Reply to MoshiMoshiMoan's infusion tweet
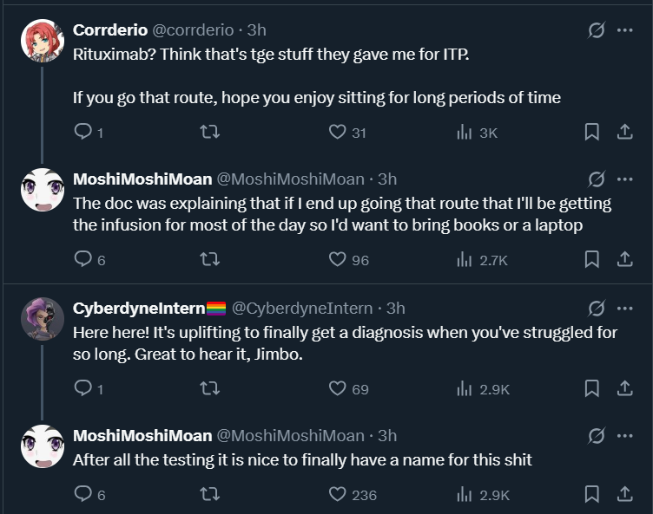 [x=83, y=259]
